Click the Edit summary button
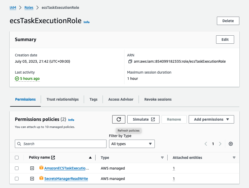Viewport: 249px width, 188px height. point(225,40)
